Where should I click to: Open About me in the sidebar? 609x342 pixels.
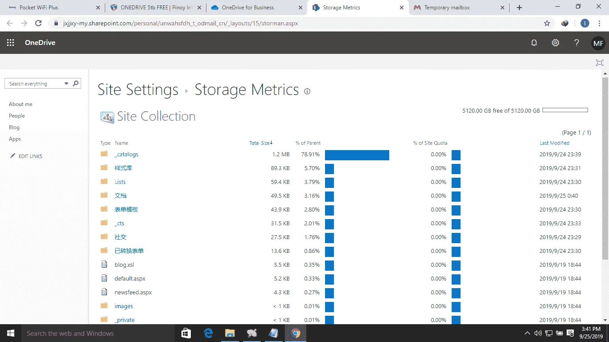click(x=21, y=104)
